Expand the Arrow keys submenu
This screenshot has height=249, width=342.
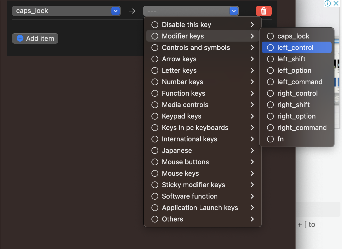252,59
